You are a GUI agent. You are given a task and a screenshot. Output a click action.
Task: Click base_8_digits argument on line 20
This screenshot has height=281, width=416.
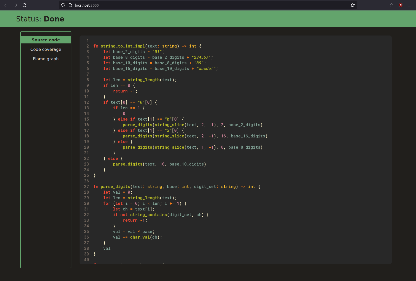point(244,147)
